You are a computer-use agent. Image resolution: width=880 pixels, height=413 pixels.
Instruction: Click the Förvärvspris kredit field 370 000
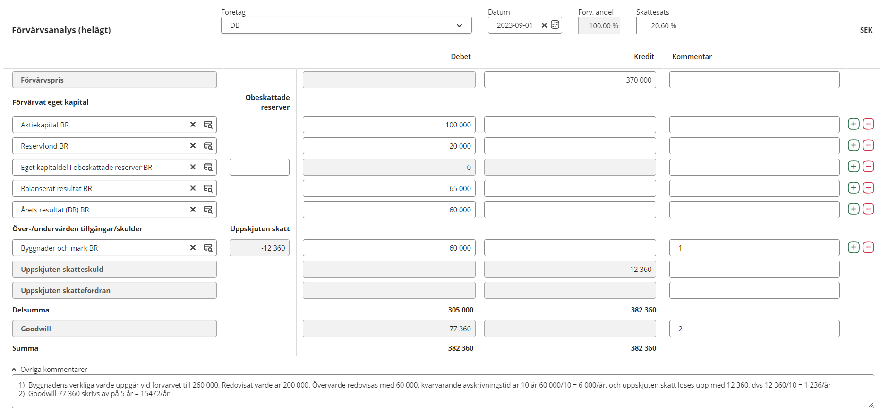click(570, 80)
